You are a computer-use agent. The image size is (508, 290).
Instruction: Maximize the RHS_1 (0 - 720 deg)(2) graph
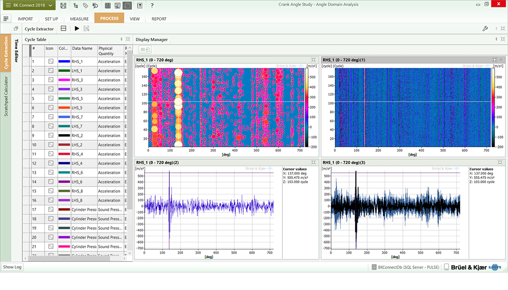(x=313, y=162)
